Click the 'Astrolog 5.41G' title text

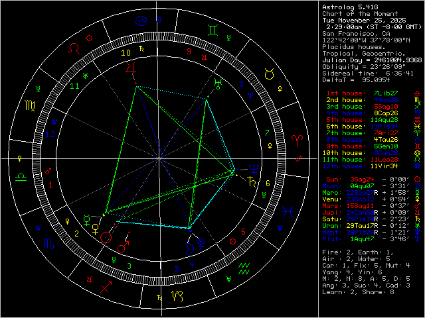point(350,7)
